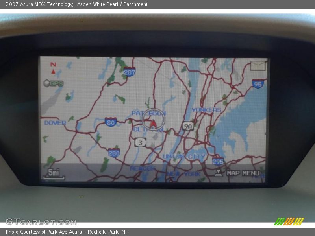
Task: Tap the 5mi map scale indicator
Action: (x=54, y=174)
